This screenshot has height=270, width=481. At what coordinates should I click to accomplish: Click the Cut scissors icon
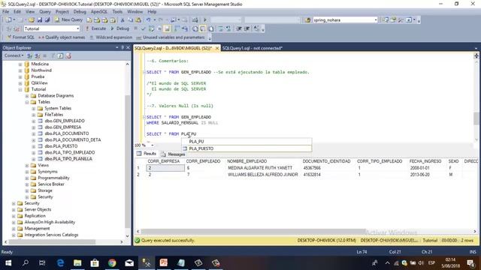pos(123,20)
